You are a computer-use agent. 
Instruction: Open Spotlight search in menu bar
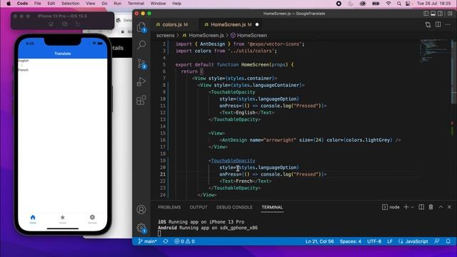(398, 4)
